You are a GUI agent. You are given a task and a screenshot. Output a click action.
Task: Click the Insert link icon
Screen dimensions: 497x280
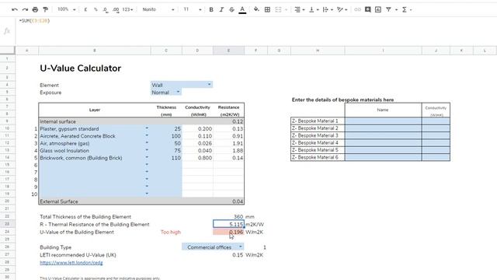point(357,9)
